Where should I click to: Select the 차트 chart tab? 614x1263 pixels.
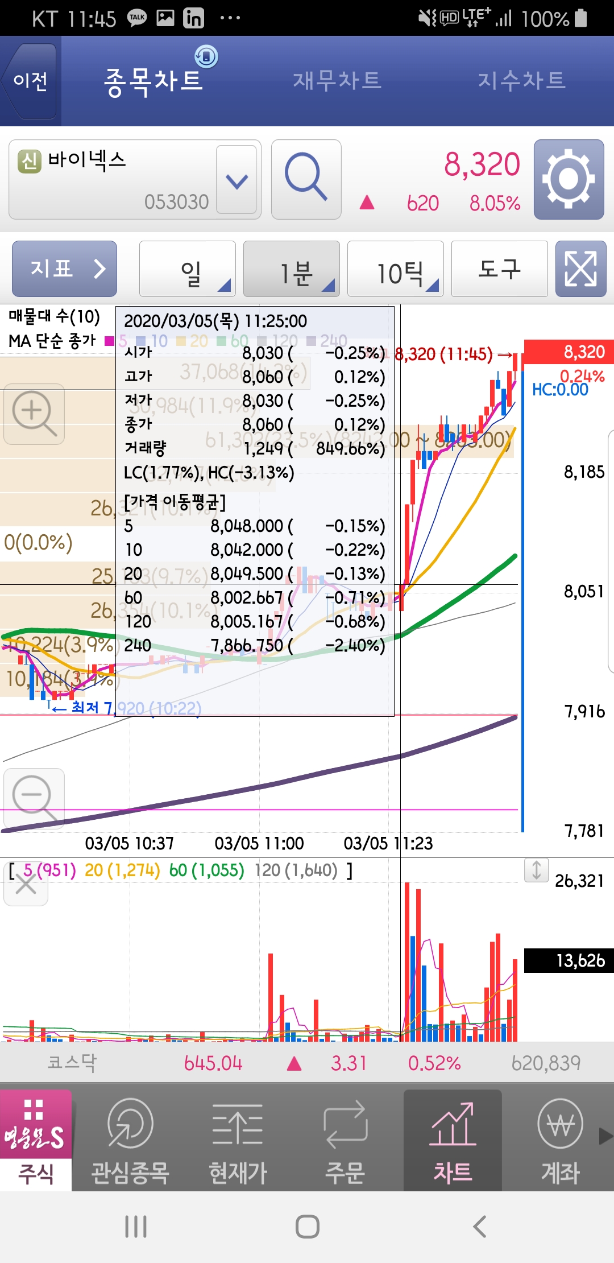(453, 1140)
